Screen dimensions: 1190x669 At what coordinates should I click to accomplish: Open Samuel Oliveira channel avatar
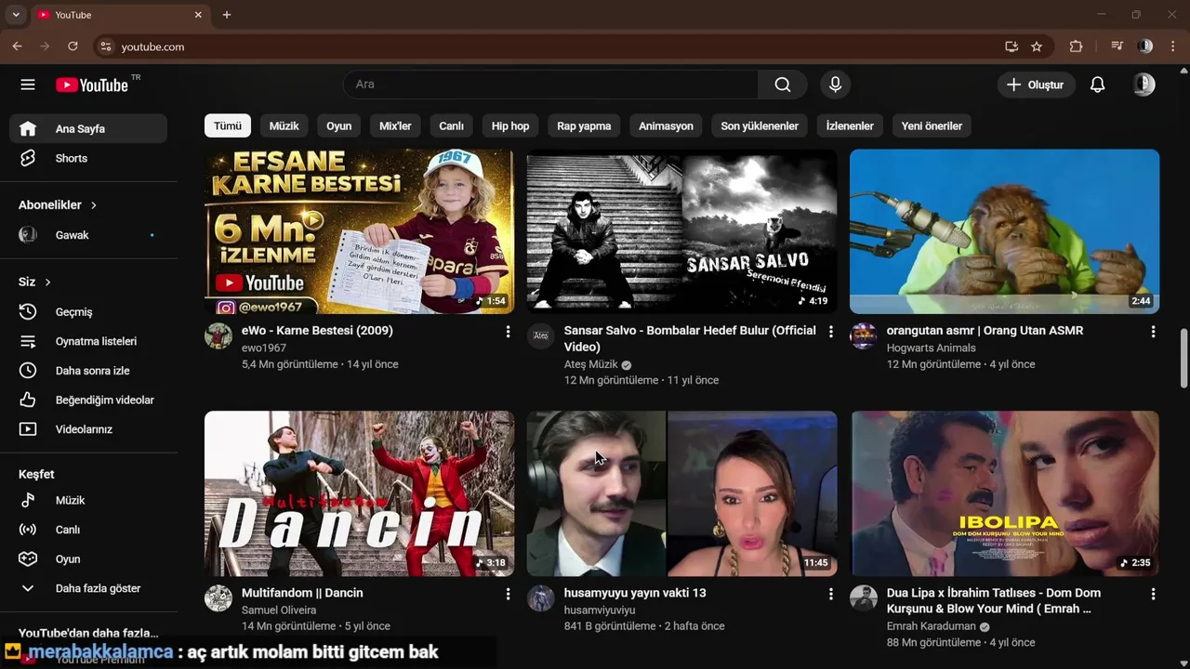point(218,597)
